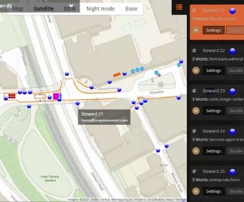
Task: Click the Bundle button for Steward 22
Action: pos(236,71)
